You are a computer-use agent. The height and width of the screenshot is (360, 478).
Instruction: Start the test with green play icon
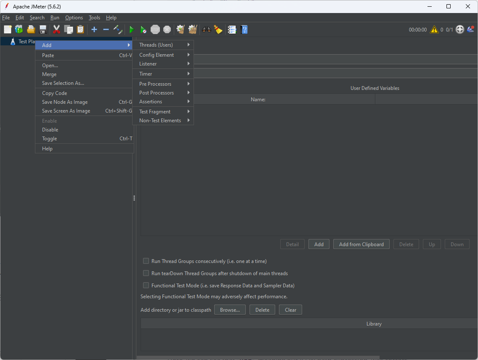(x=132, y=29)
